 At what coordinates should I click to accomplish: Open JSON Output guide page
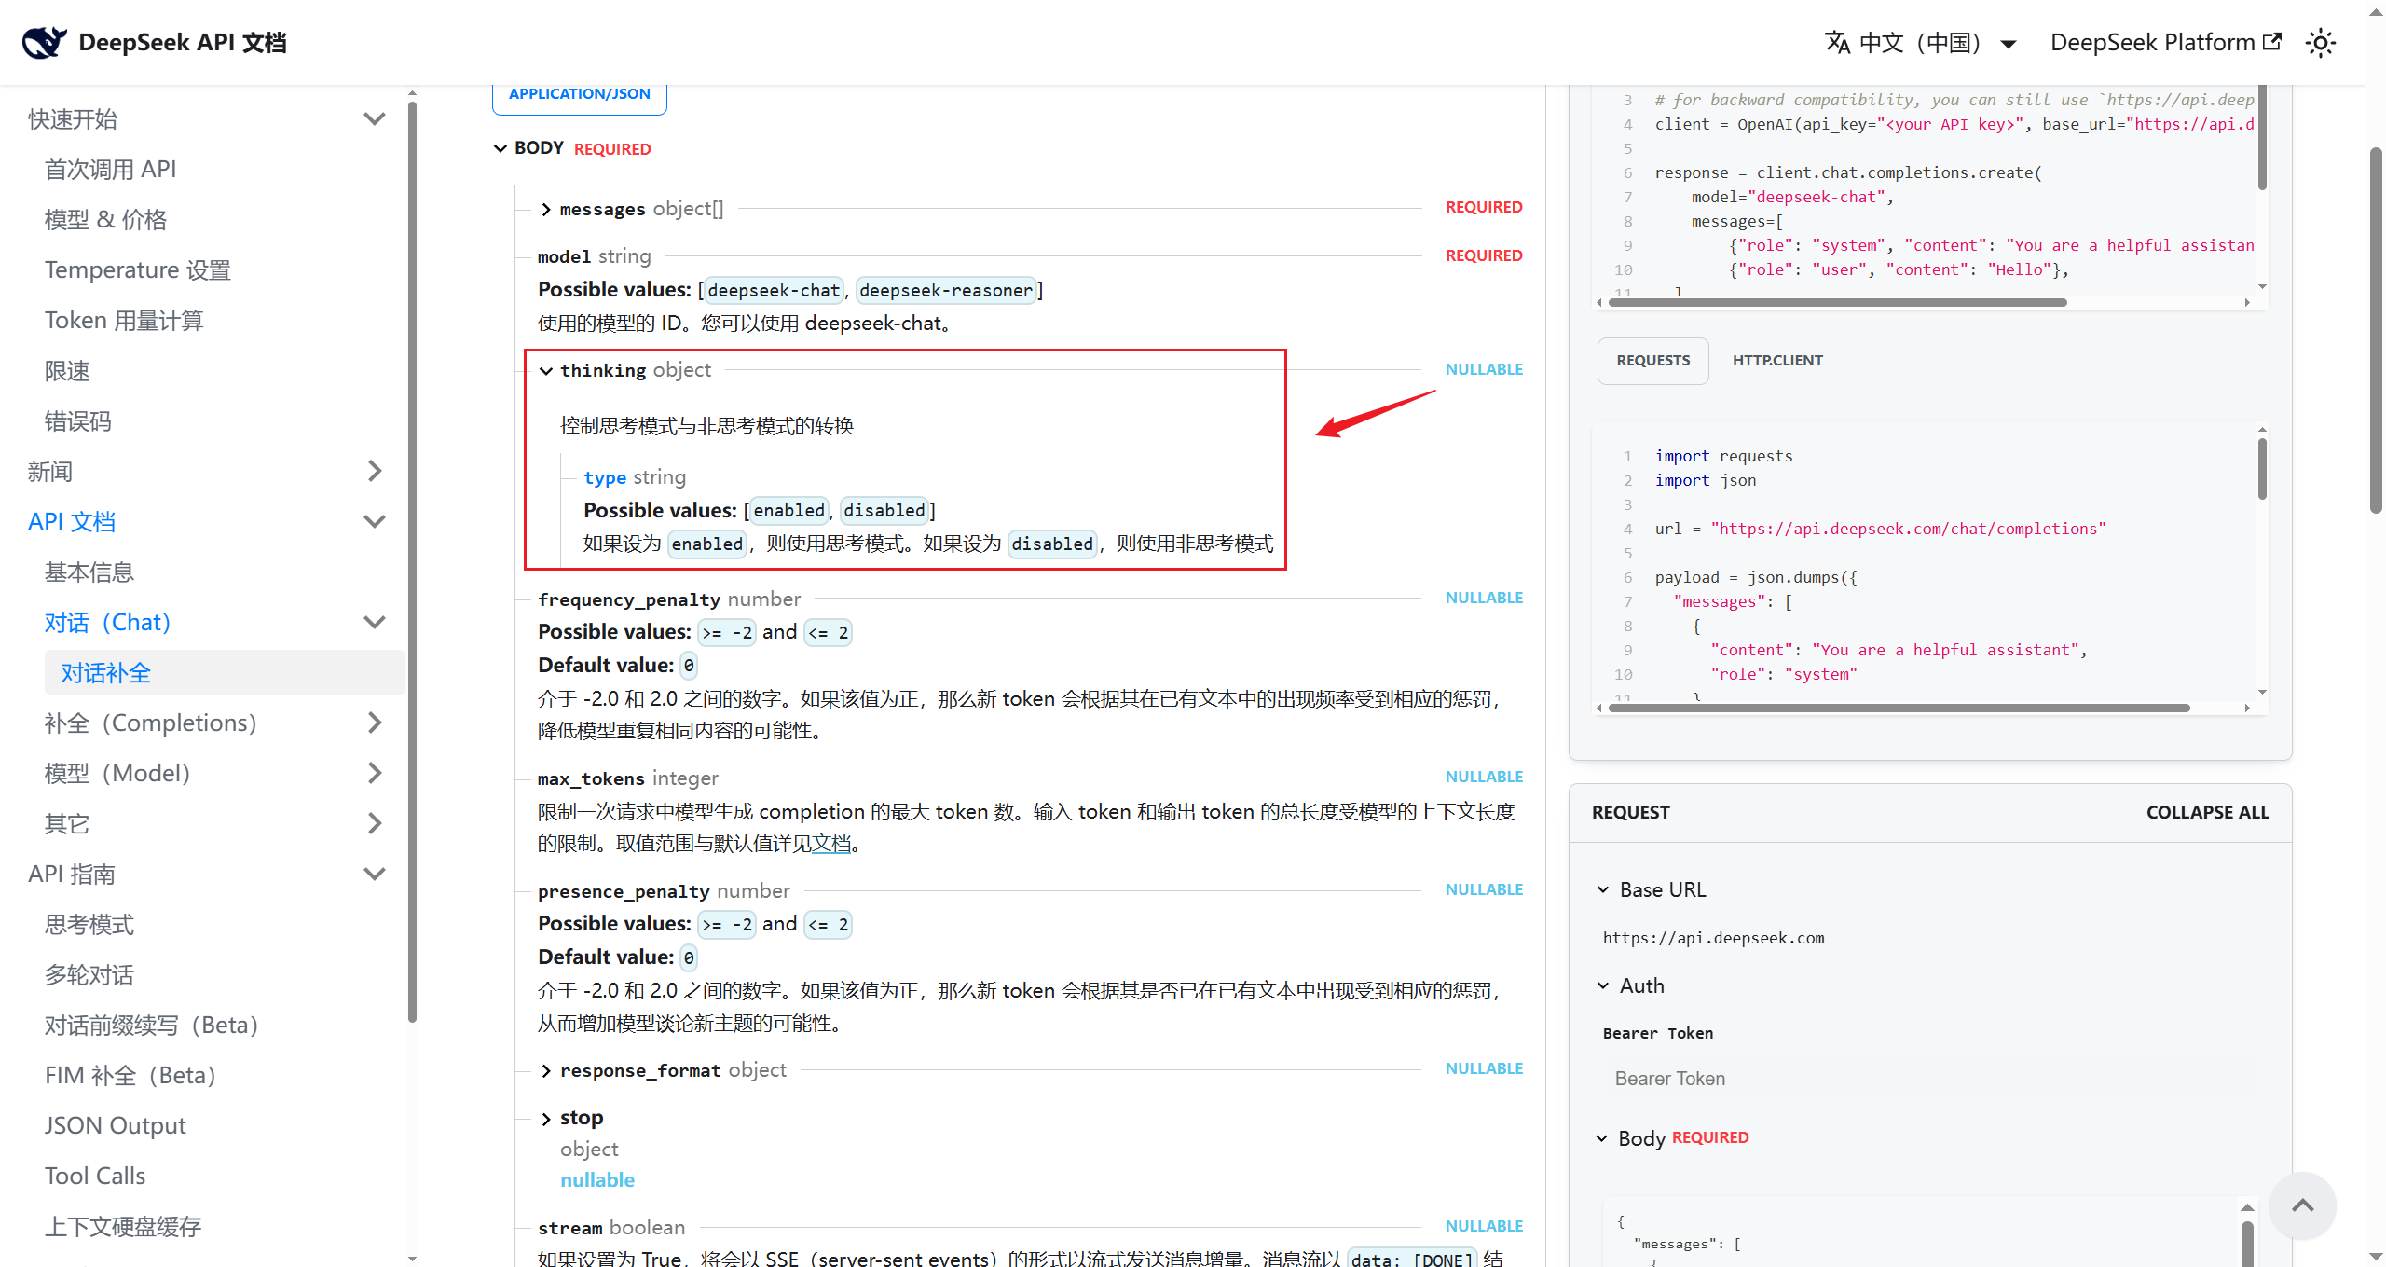(x=116, y=1125)
